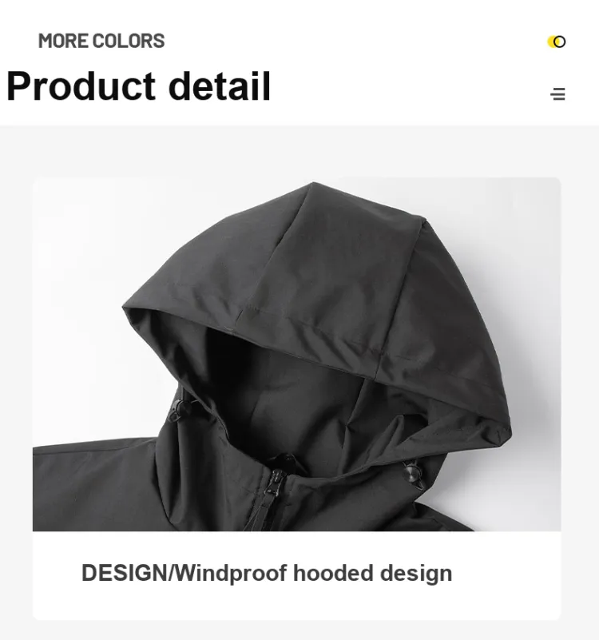Click the word MORE in top heading
Image resolution: width=599 pixels, height=640 pixels.
[x=63, y=41]
